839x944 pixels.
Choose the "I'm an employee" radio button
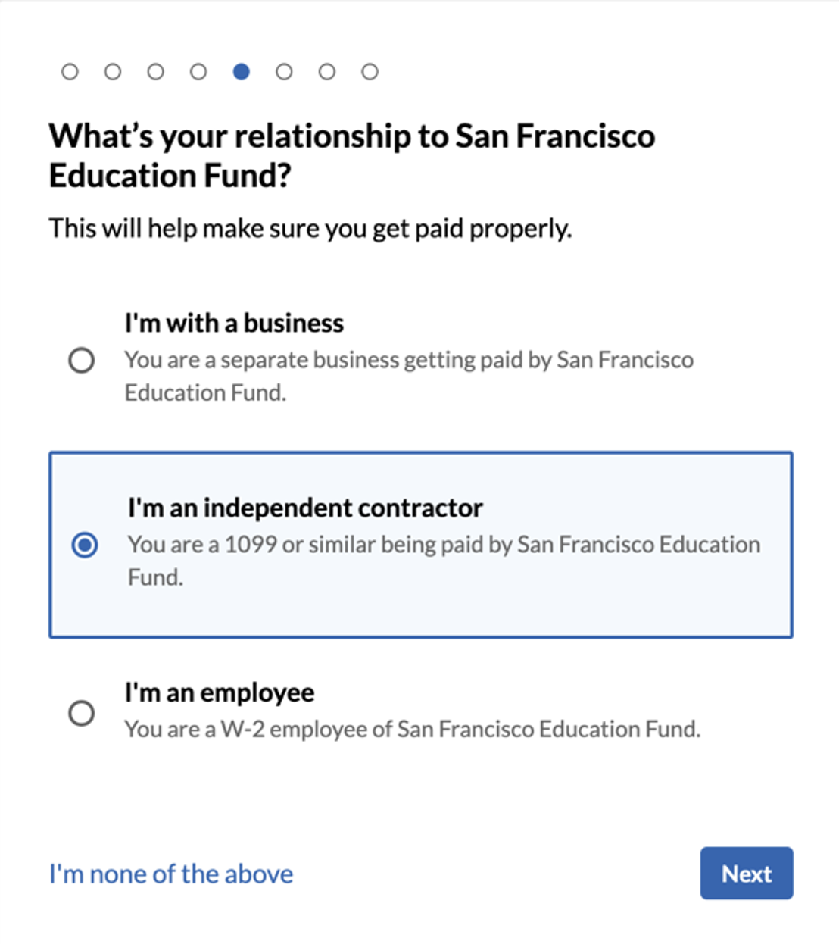pos(82,713)
